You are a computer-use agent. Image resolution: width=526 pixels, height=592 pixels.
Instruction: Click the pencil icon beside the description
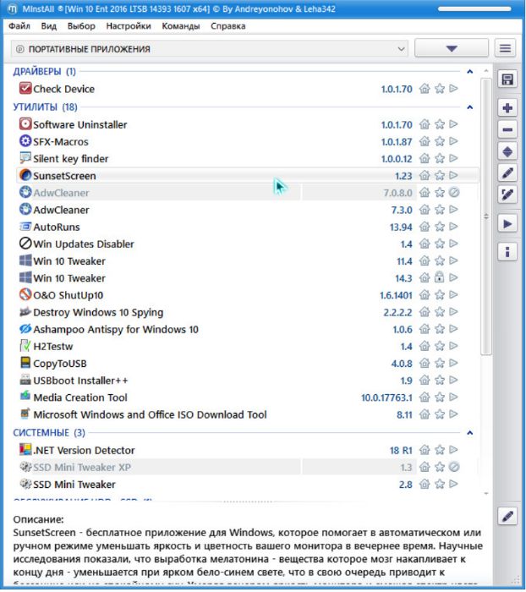point(507,516)
